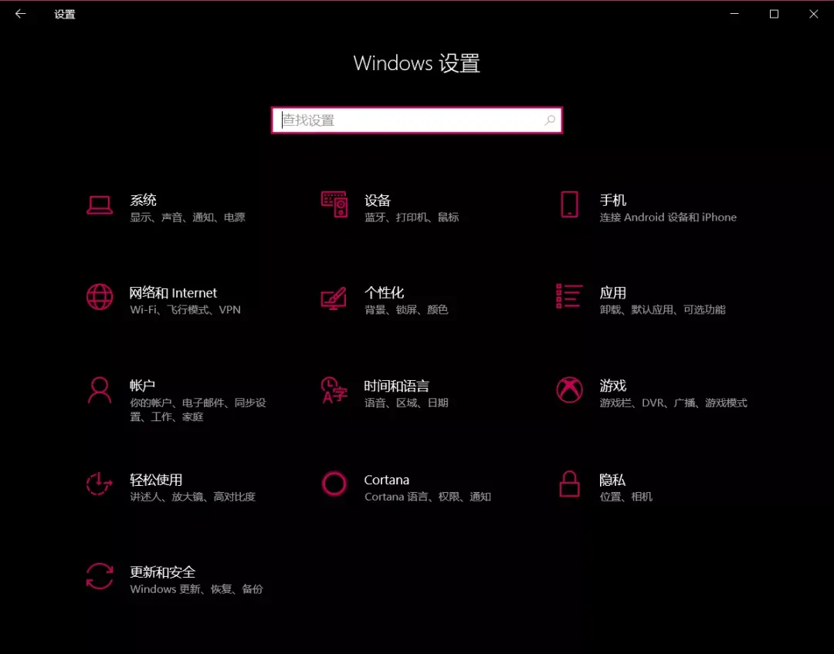This screenshot has width=834, height=654.
Task: Open the 帐户 settings title
Action: (x=143, y=386)
